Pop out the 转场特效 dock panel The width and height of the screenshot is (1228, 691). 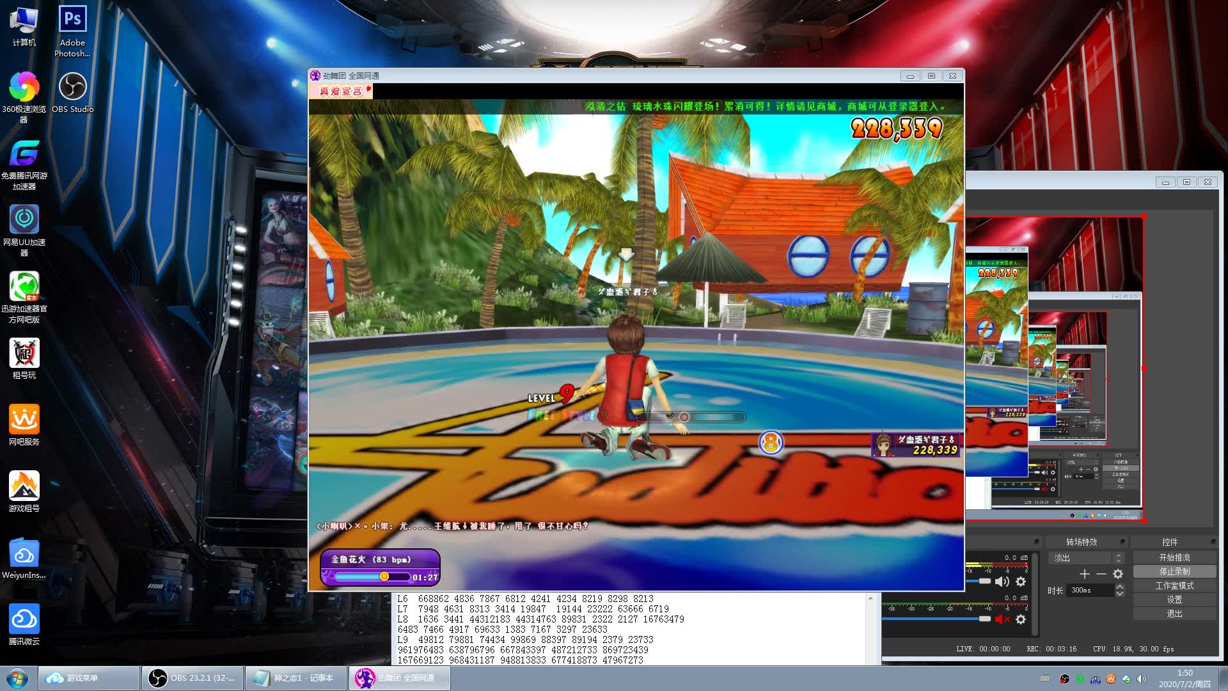point(1122,542)
